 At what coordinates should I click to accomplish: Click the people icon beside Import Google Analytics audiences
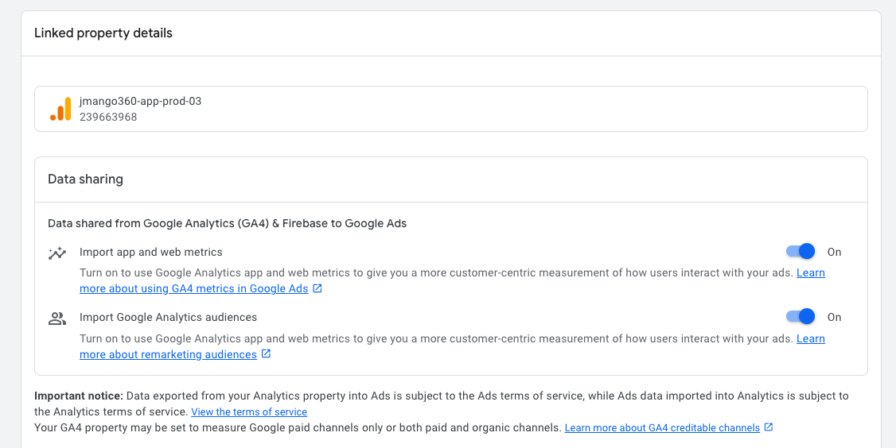pos(57,319)
